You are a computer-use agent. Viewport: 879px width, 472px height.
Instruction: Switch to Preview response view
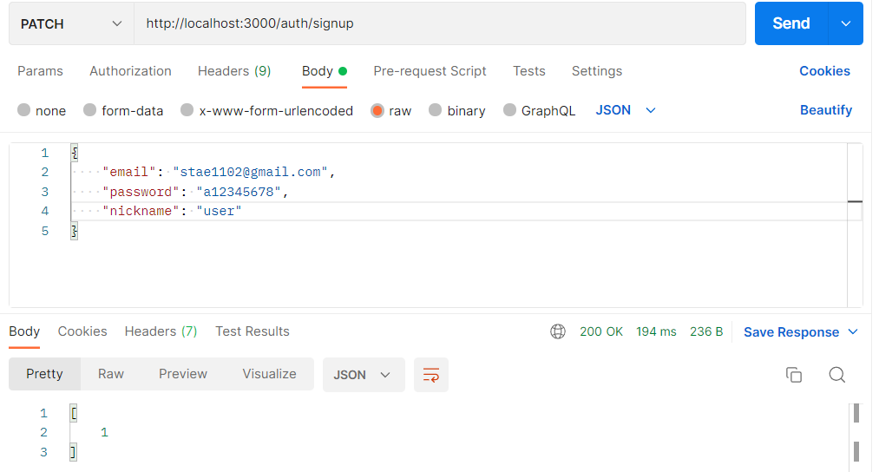[x=183, y=374]
